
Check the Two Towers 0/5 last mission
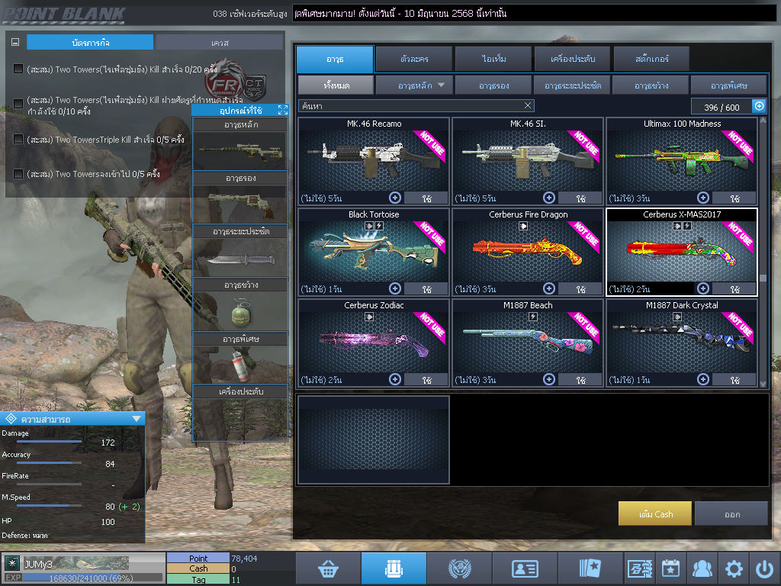[18, 174]
